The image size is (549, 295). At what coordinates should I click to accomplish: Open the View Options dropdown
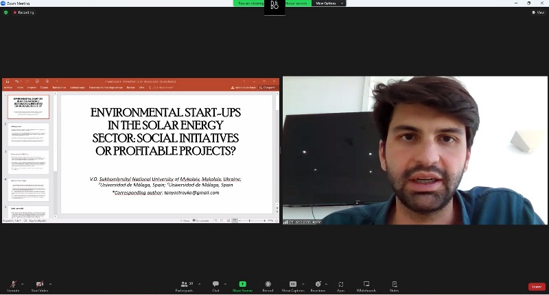pyautogui.click(x=325, y=3)
